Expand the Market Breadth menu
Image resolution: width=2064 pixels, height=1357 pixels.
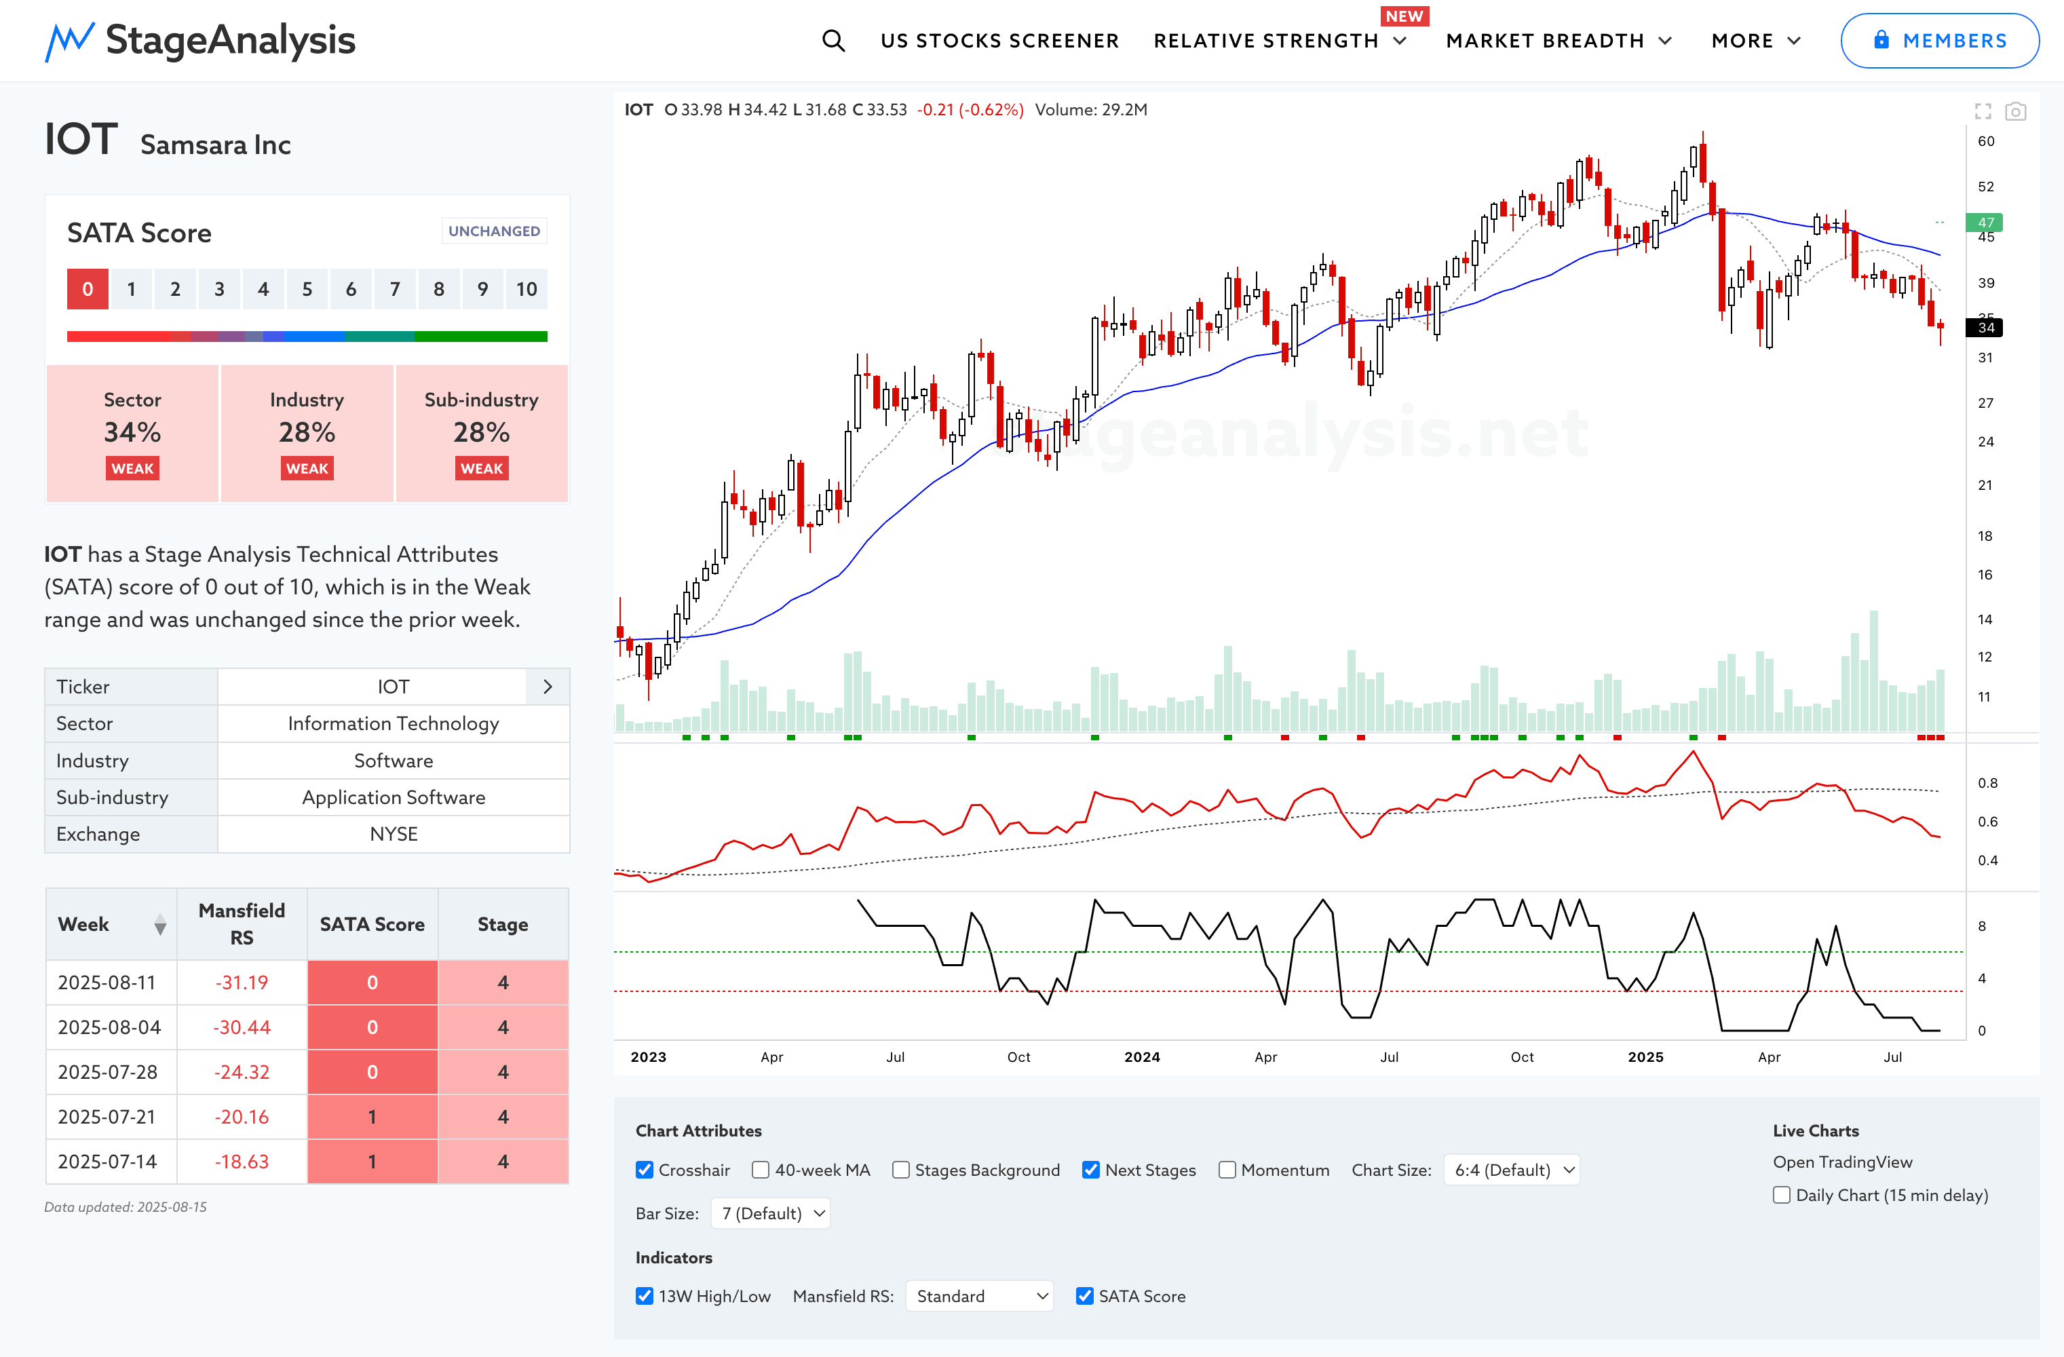pos(1559,41)
